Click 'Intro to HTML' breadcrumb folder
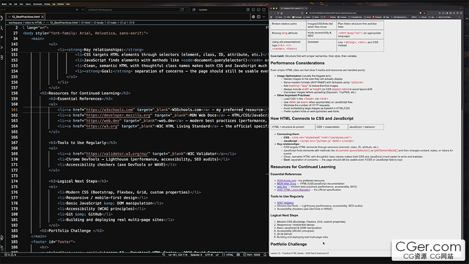This screenshot has height=264, width=469. [34, 22]
